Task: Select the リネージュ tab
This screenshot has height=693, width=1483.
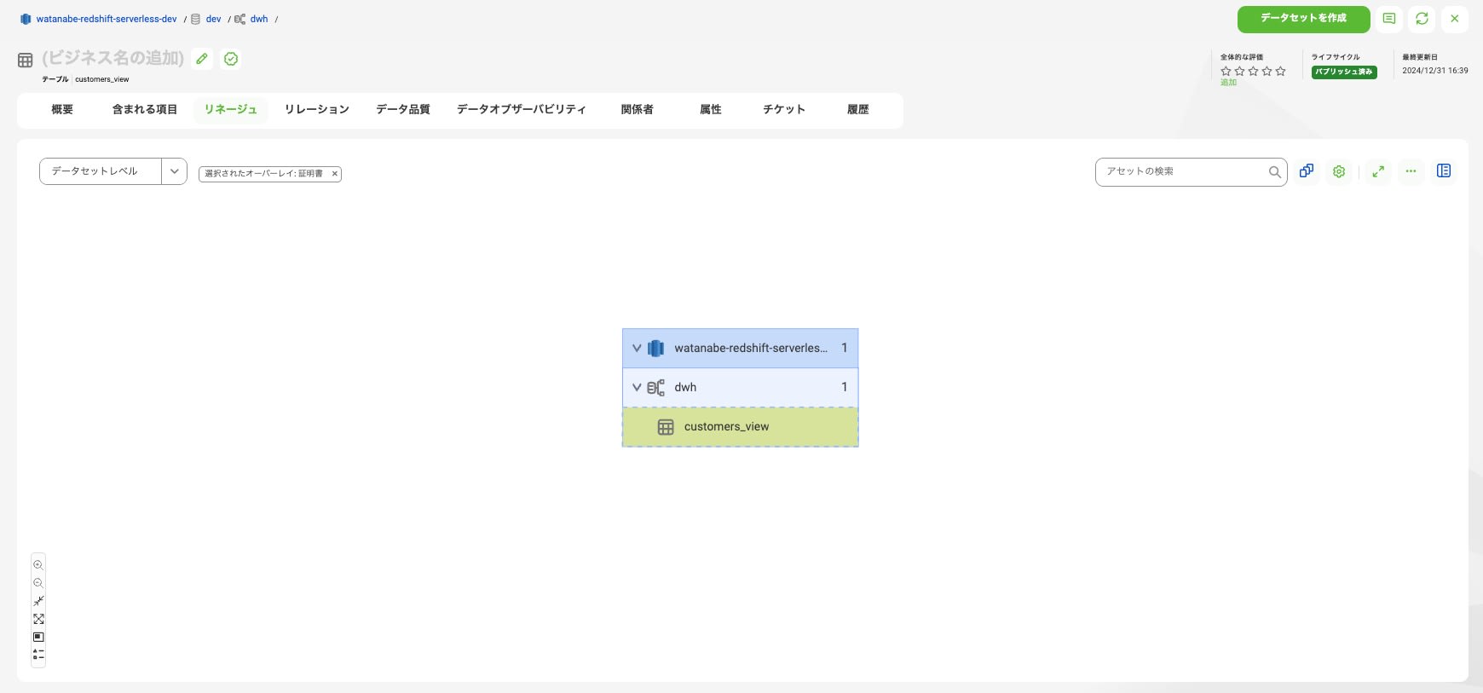Action: 230,110
